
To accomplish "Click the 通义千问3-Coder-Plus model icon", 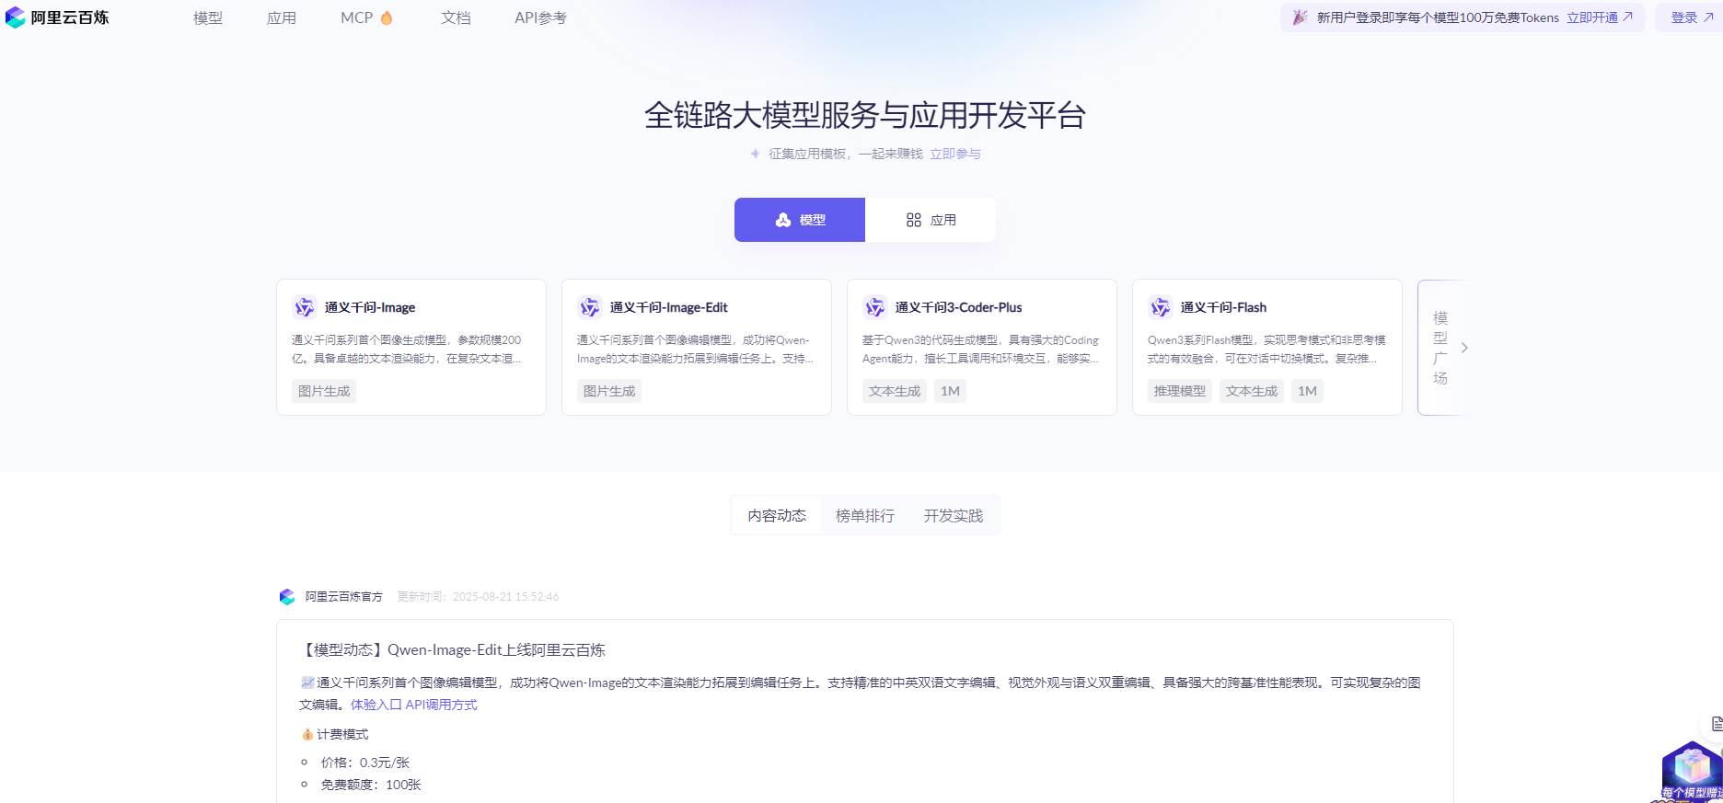I will (x=875, y=307).
